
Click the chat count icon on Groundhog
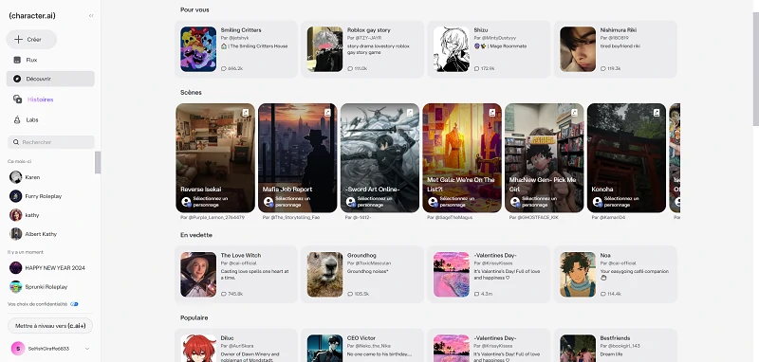350,294
